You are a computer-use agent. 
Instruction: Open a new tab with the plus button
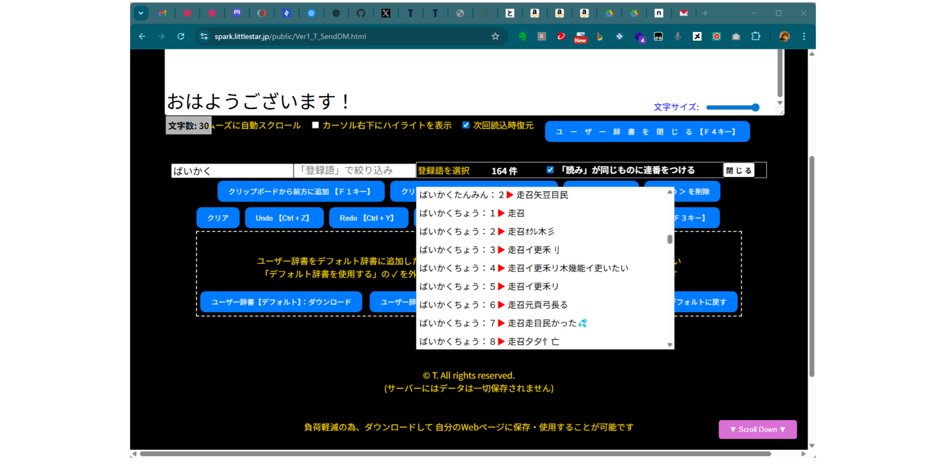click(x=705, y=13)
